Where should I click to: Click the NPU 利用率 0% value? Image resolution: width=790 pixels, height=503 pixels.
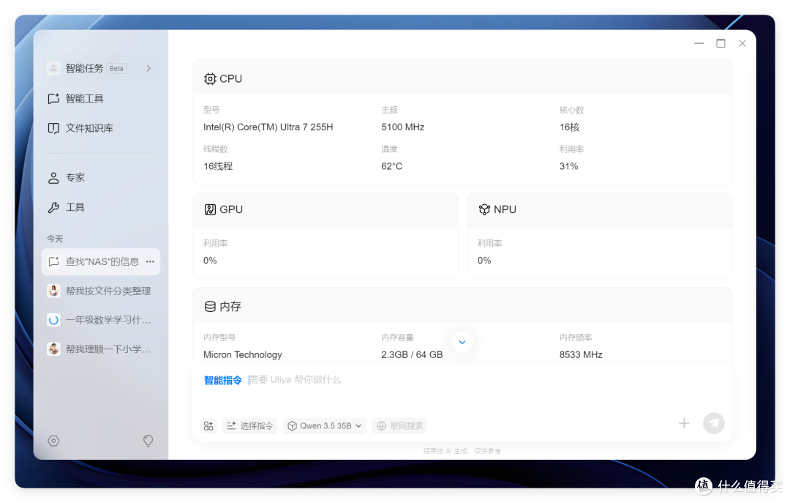coord(484,261)
